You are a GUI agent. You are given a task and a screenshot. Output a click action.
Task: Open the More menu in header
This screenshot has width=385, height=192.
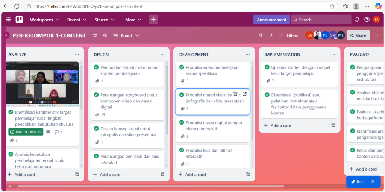pyautogui.click(x=133, y=20)
